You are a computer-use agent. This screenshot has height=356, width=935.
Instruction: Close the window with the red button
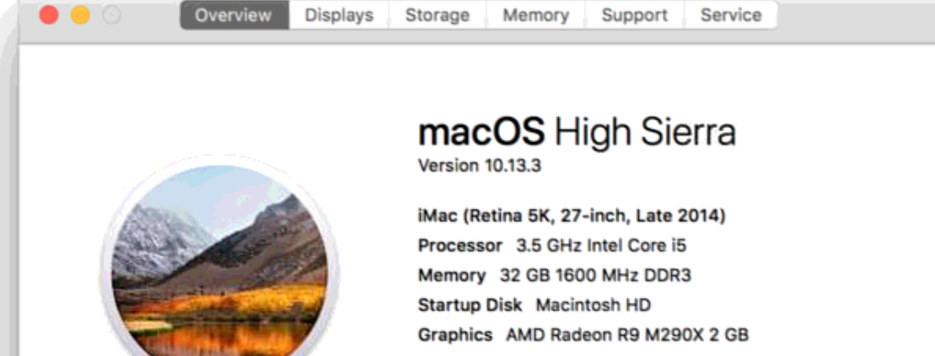click(49, 15)
